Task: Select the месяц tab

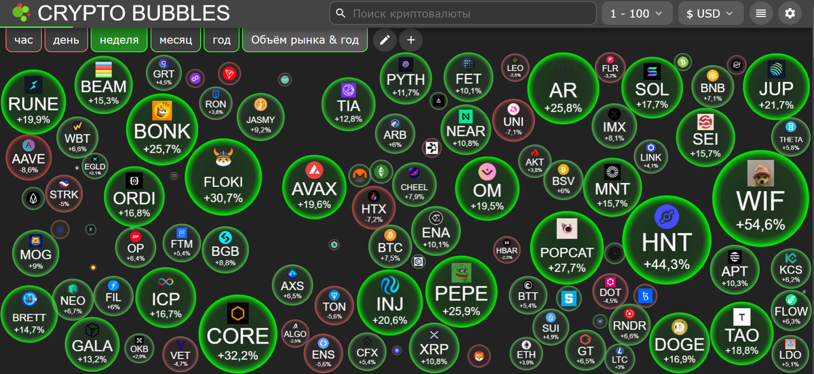Action: (x=176, y=40)
